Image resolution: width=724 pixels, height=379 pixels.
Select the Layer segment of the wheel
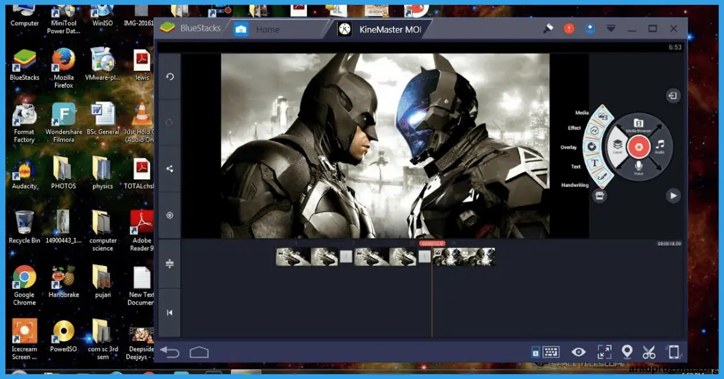pos(617,146)
